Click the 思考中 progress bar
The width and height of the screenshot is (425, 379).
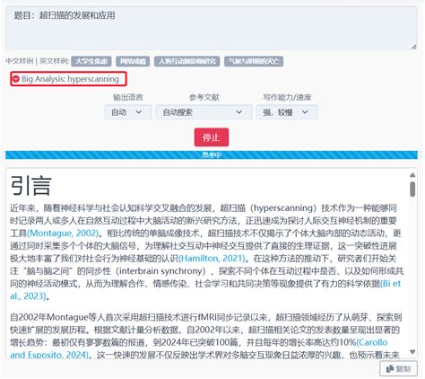[x=212, y=154]
